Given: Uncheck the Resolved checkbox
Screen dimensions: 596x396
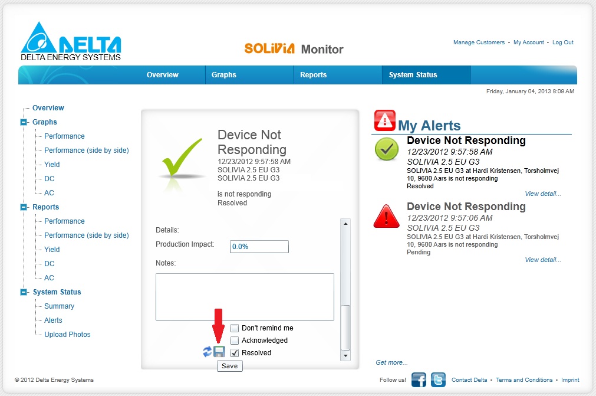Looking at the screenshot, I should click(235, 353).
